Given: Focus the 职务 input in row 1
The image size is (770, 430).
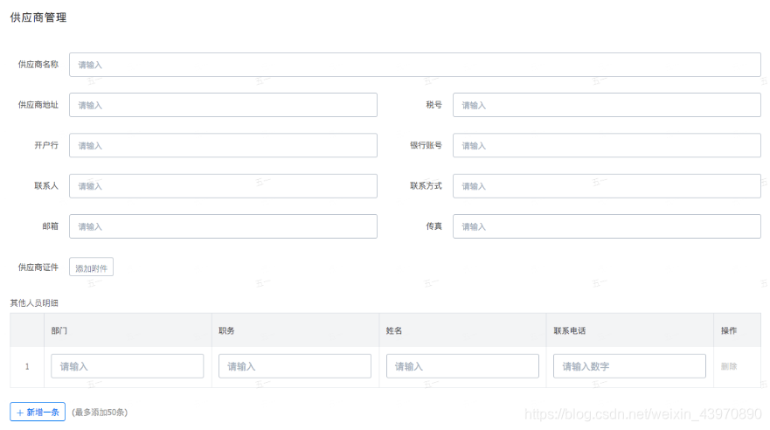Looking at the screenshot, I should (295, 366).
